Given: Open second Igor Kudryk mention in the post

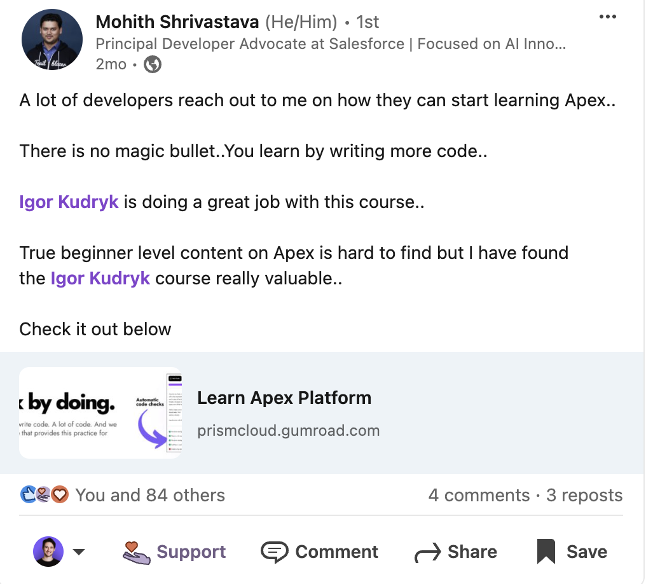Looking at the screenshot, I should (x=100, y=279).
